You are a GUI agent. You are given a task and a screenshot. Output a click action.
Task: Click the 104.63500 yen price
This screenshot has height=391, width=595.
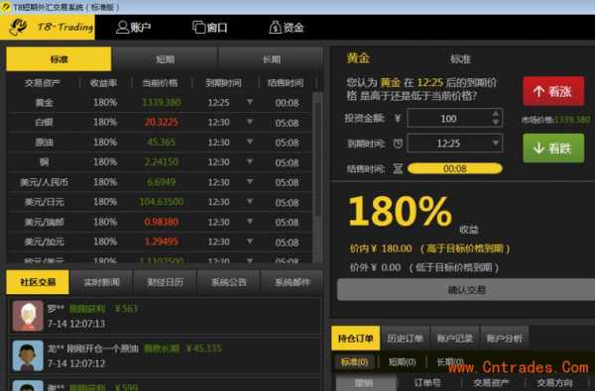(162, 202)
